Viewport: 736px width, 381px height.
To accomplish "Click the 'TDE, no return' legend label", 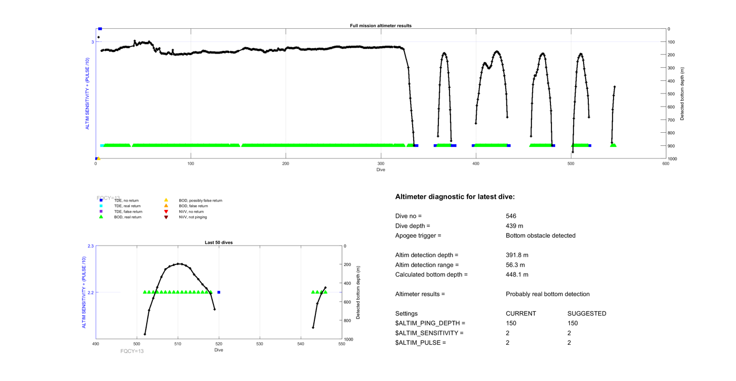I will (126, 200).
